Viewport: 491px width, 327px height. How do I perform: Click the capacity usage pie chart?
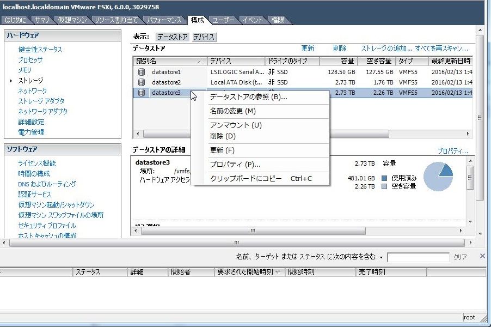[x=438, y=177]
